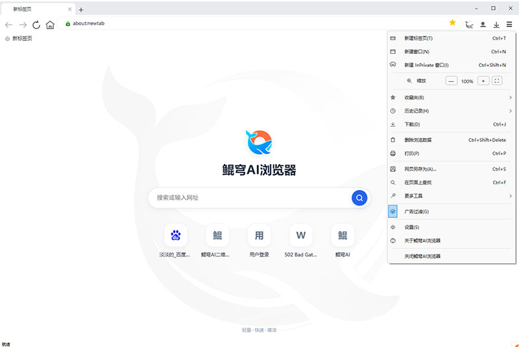519x347 pixels.
Task: Reload the page with the refresh icon
Action: click(36, 25)
